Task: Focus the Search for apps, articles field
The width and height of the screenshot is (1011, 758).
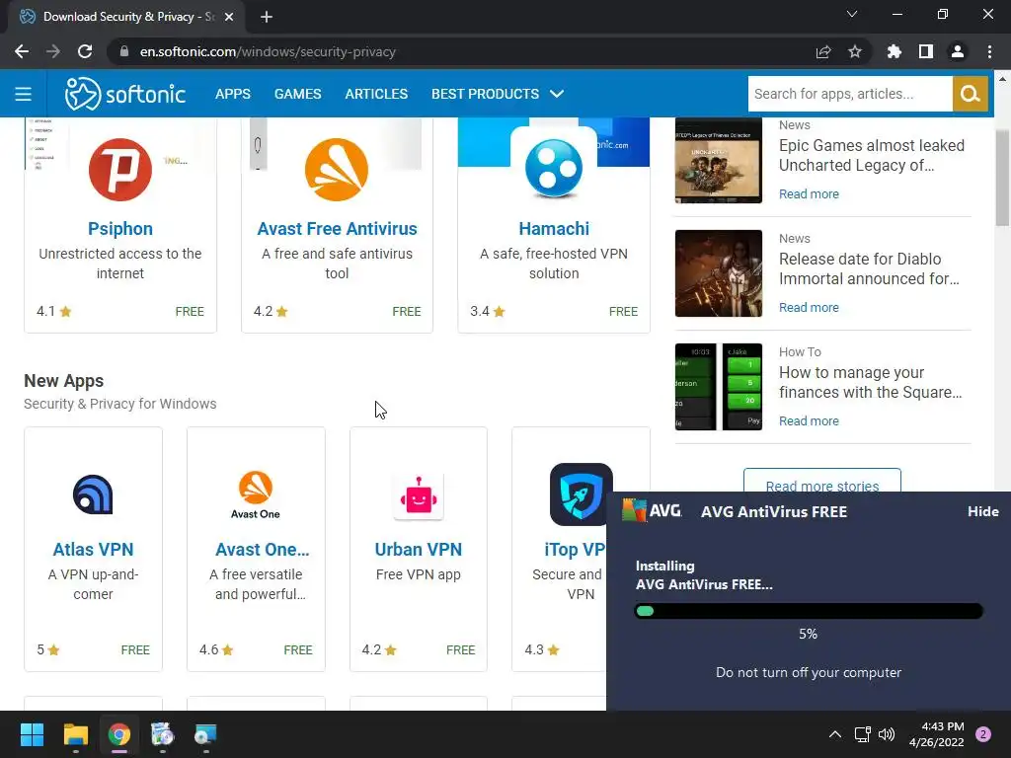Action: (850, 94)
